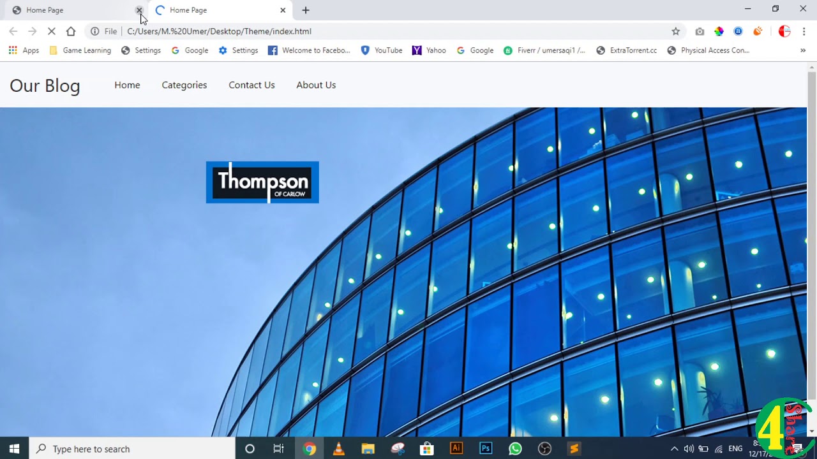Open Settings bookmark with gear icon

tap(238, 50)
